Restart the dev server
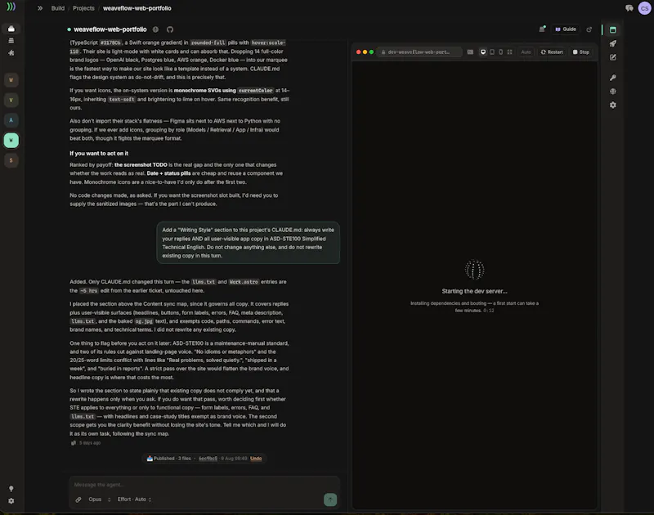654x515 pixels. click(552, 52)
